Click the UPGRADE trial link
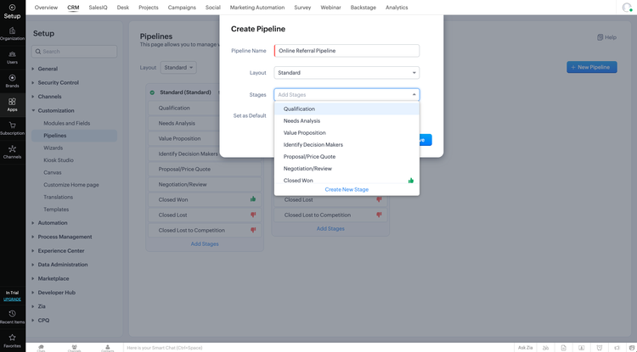The image size is (637, 352). pyautogui.click(x=12, y=299)
